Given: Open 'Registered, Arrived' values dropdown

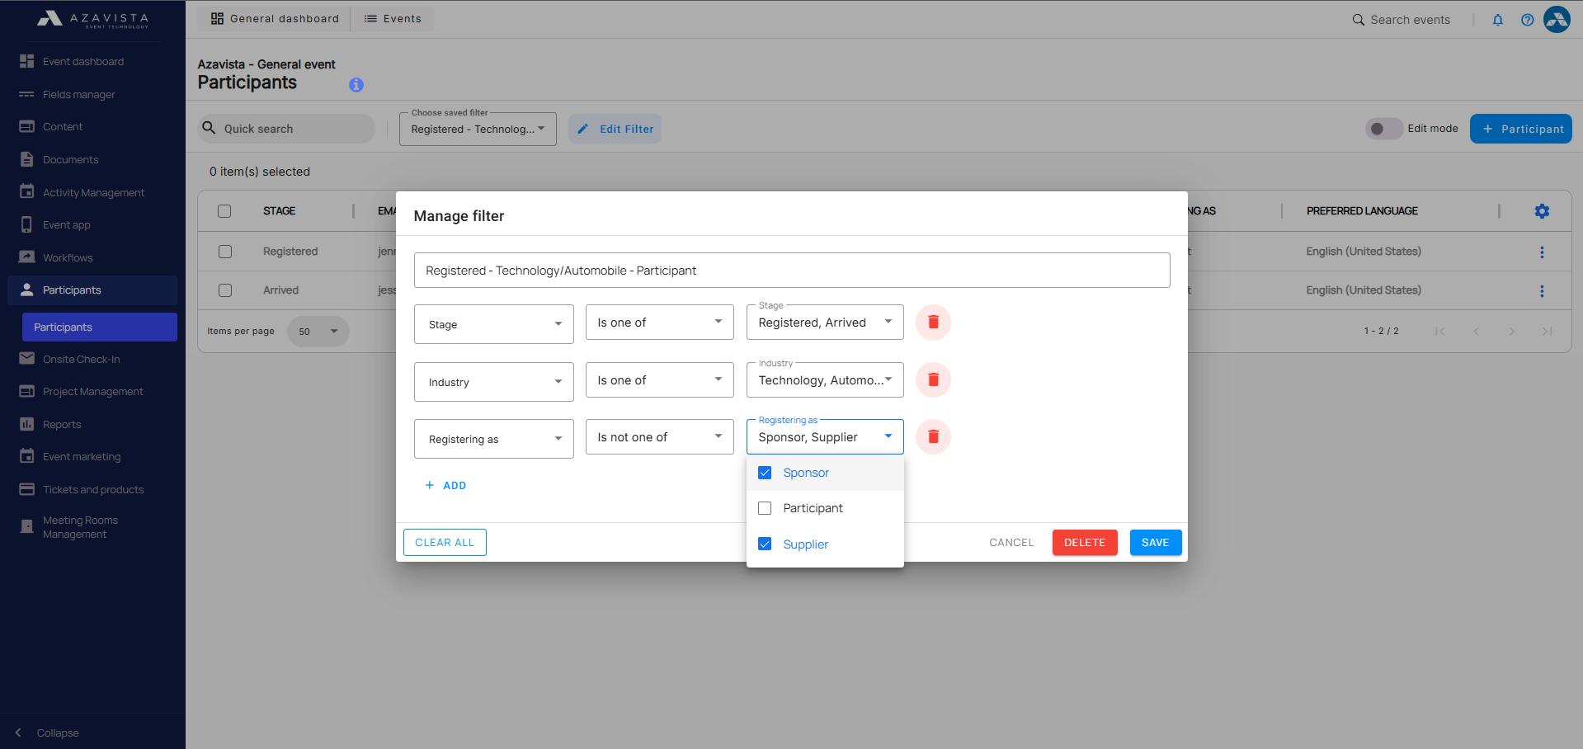Looking at the screenshot, I should (825, 322).
